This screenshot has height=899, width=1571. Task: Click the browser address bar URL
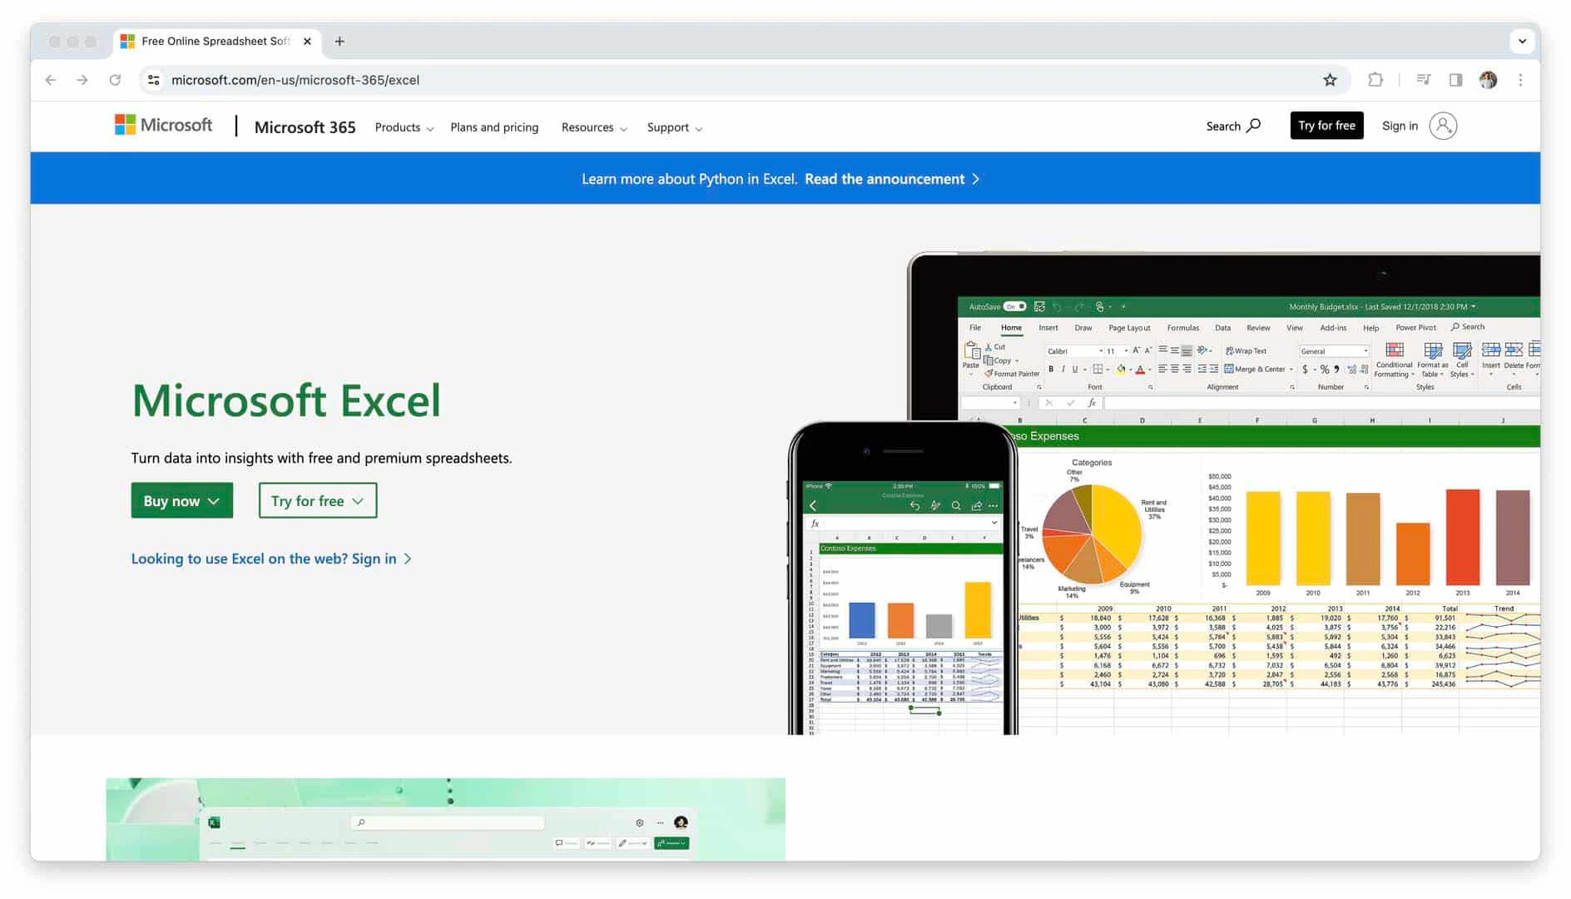[x=295, y=80]
